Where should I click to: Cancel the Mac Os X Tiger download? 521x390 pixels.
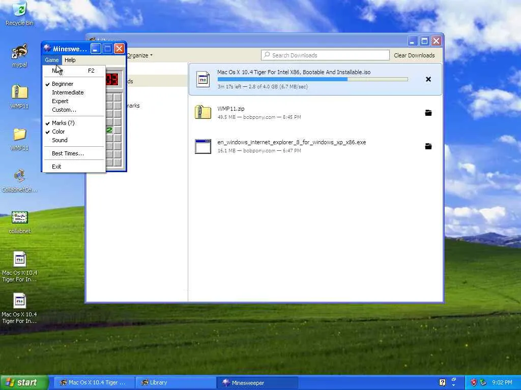428,79
